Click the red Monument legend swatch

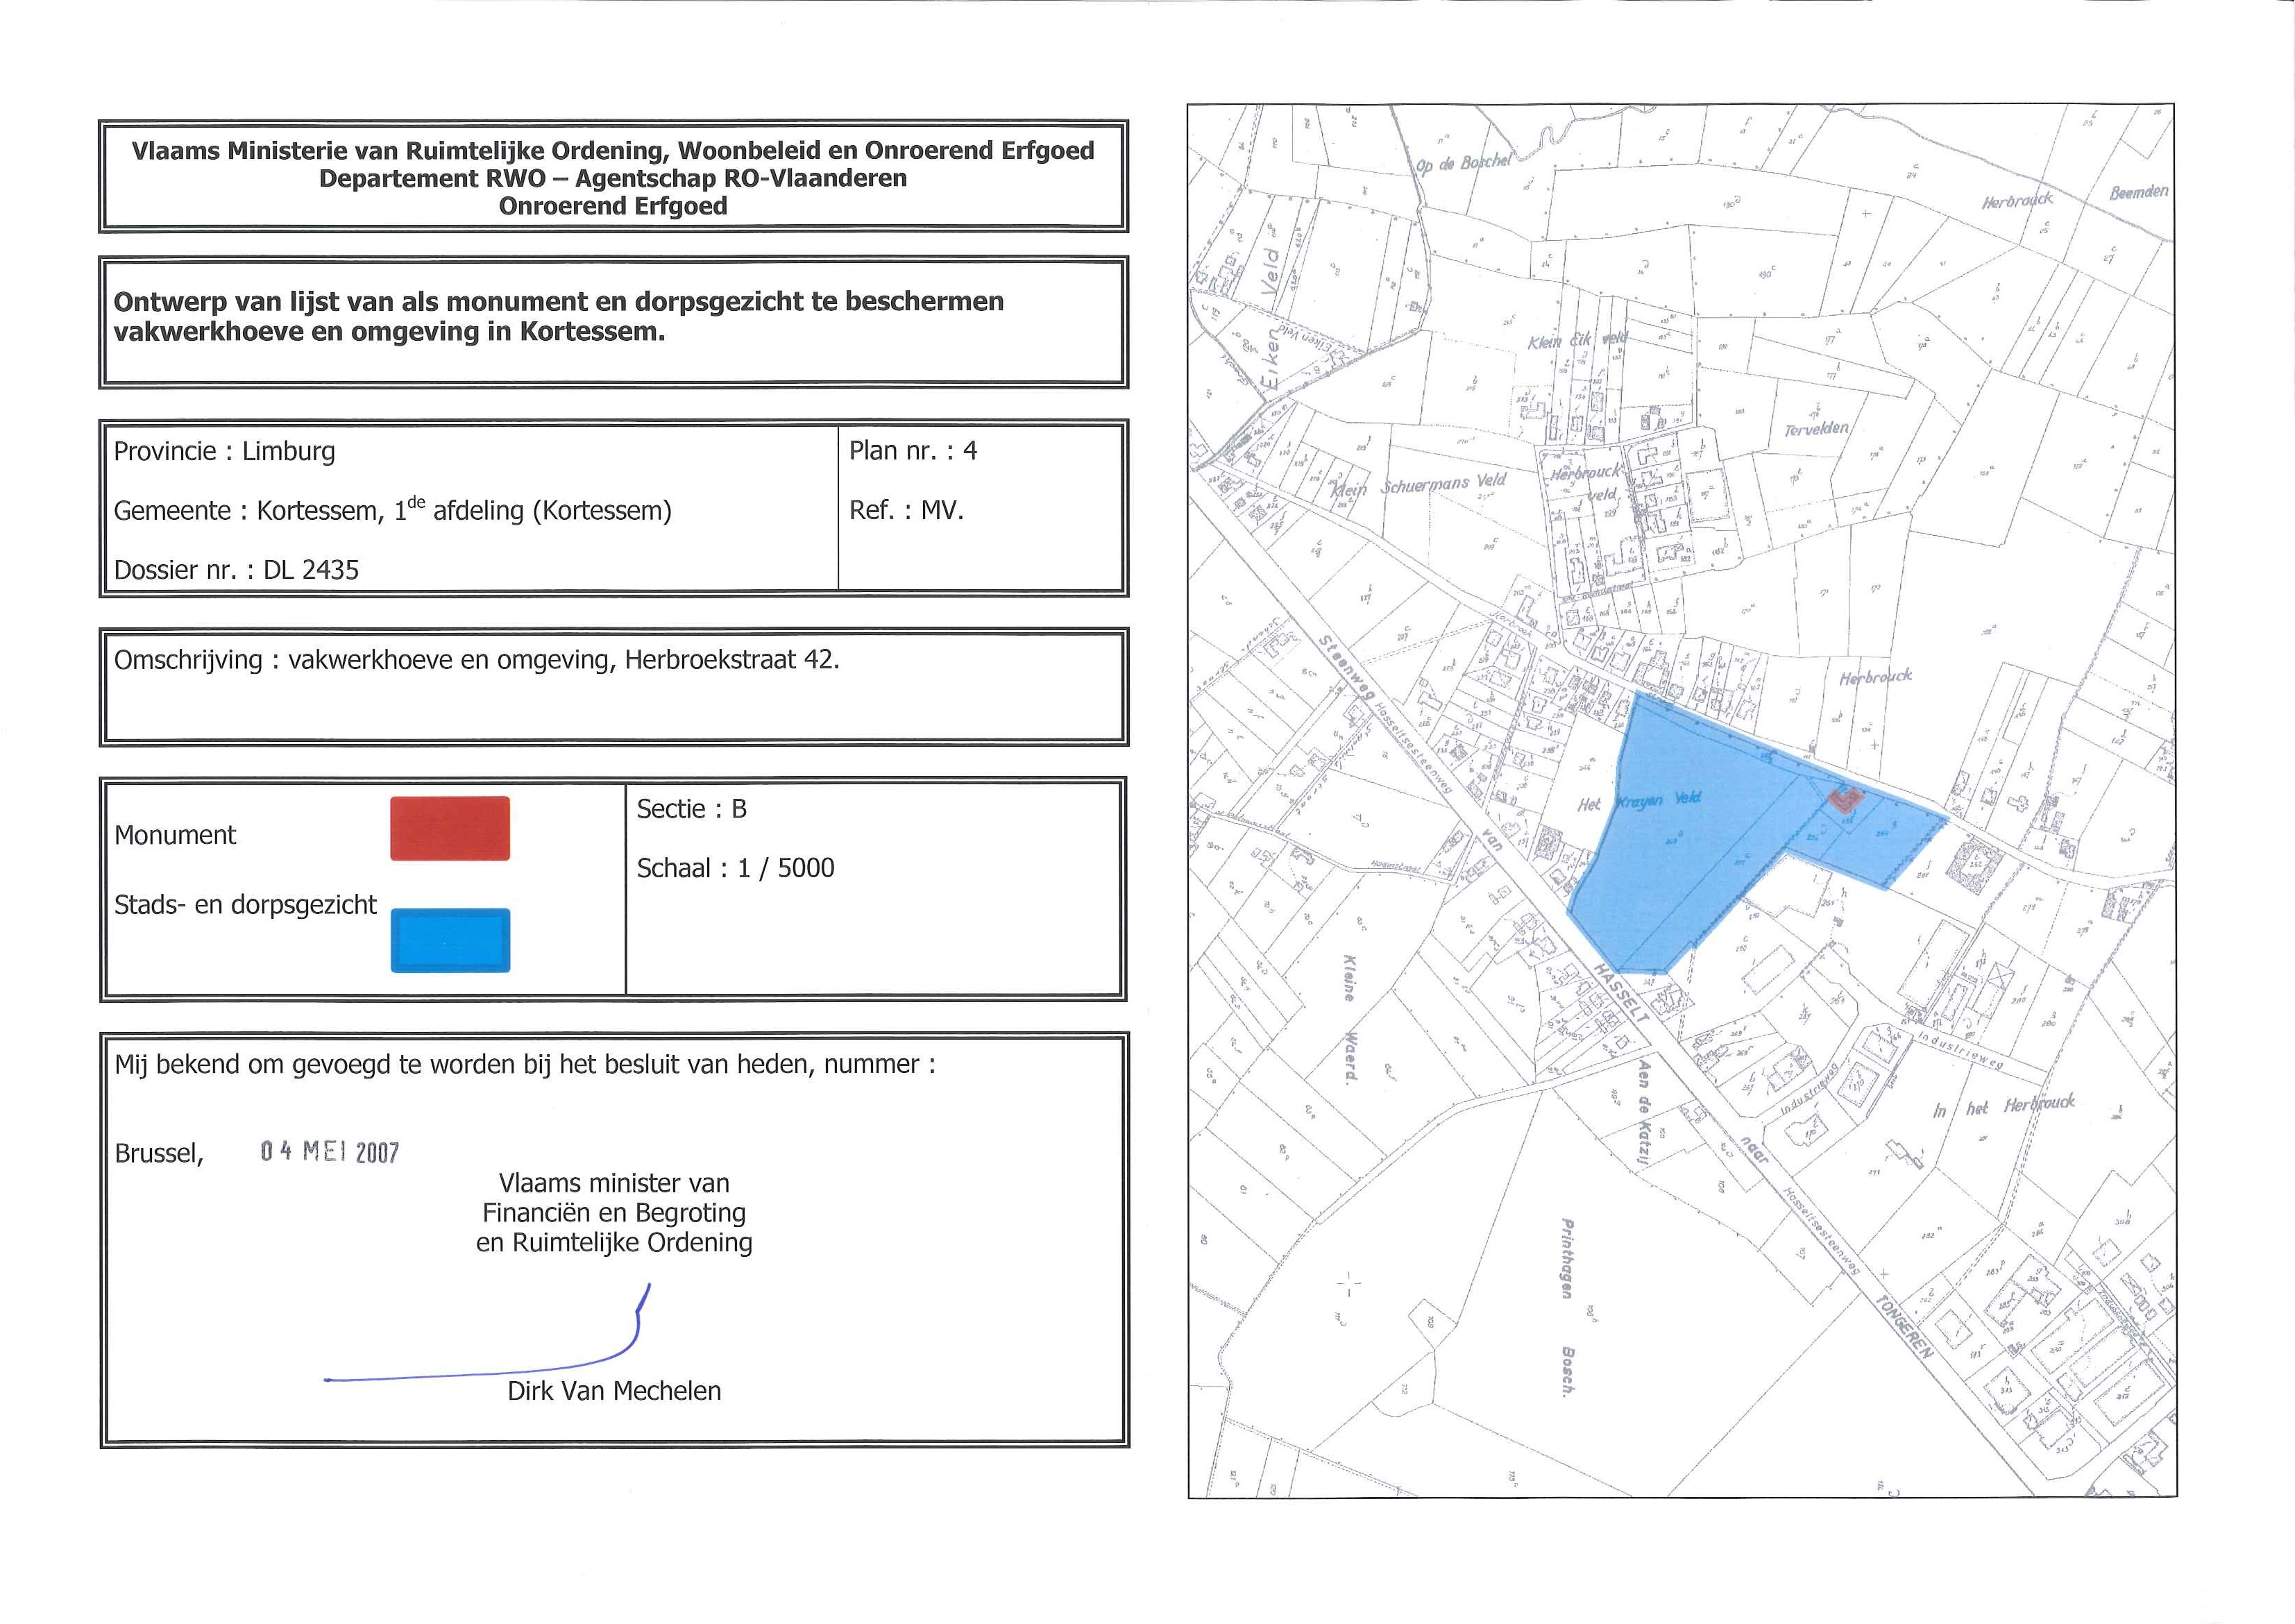pos(450,828)
